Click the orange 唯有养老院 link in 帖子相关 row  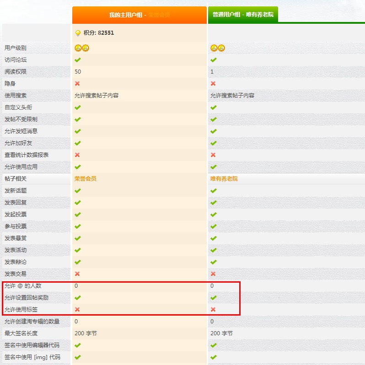tap(224, 179)
